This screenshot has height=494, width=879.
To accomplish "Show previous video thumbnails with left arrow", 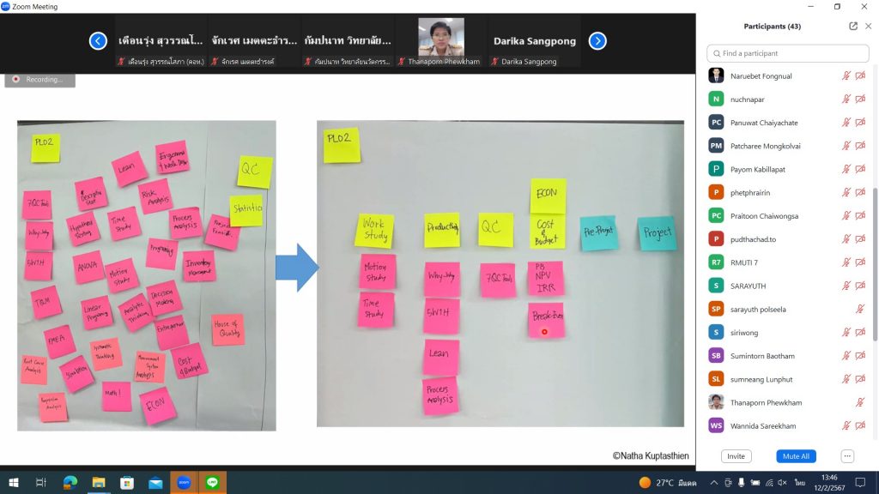I will (99, 40).
